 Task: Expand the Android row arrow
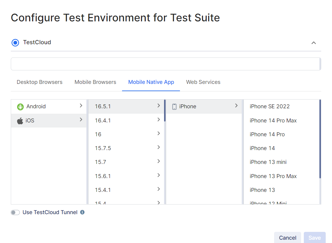pos(81,106)
